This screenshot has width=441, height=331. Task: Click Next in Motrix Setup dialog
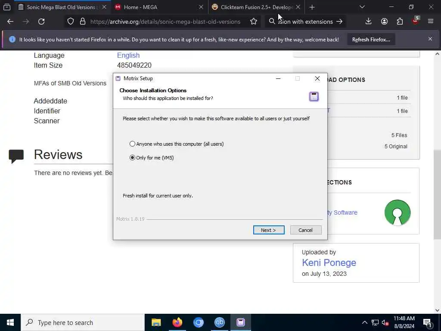click(x=269, y=230)
